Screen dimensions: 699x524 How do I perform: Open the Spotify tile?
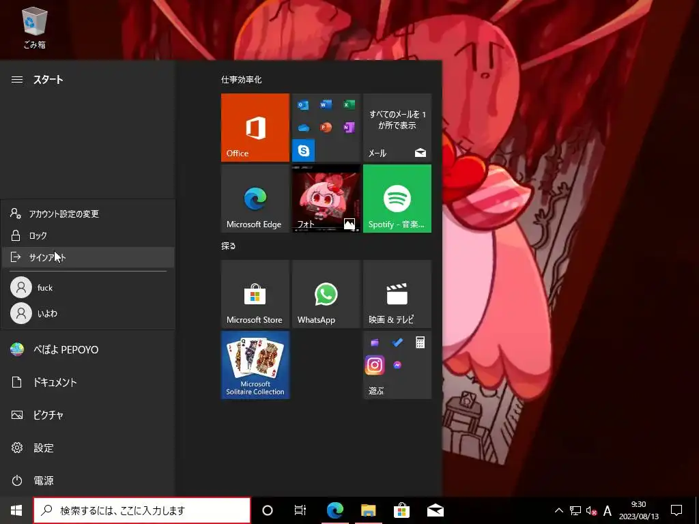tap(397, 199)
